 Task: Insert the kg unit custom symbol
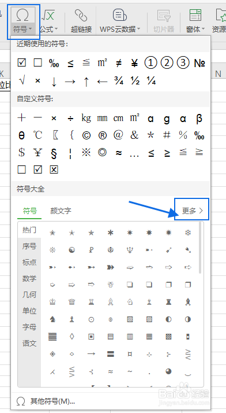[86, 118]
